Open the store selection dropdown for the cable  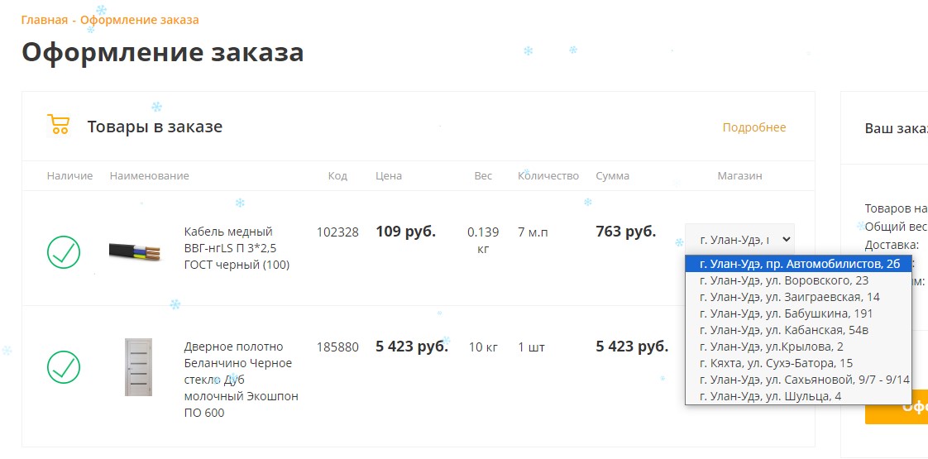coord(739,239)
